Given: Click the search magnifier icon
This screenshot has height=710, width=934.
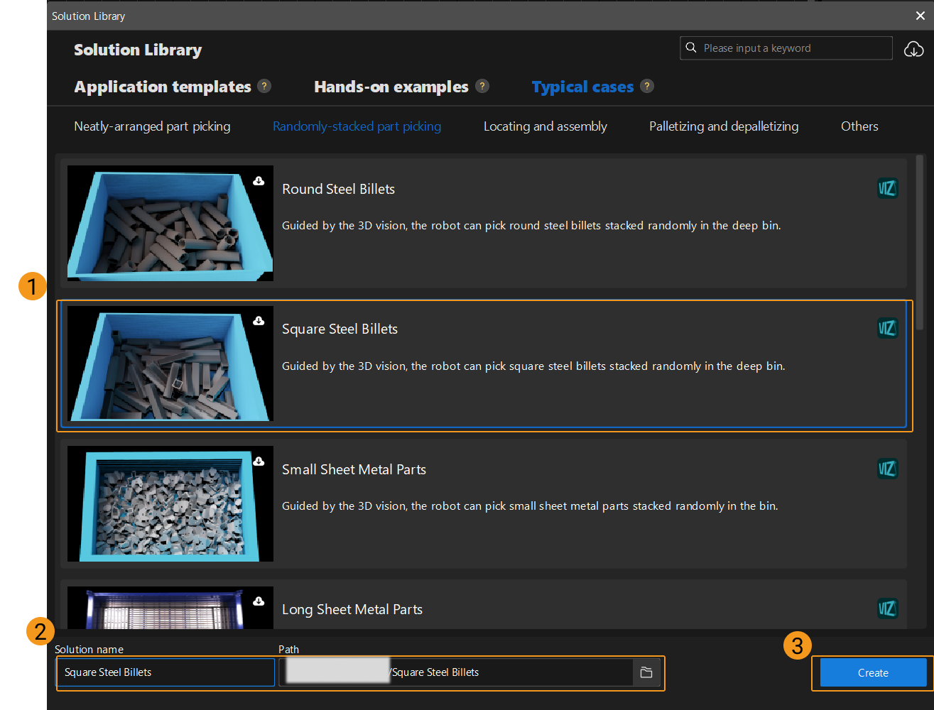Looking at the screenshot, I should click(x=690, y=48).
